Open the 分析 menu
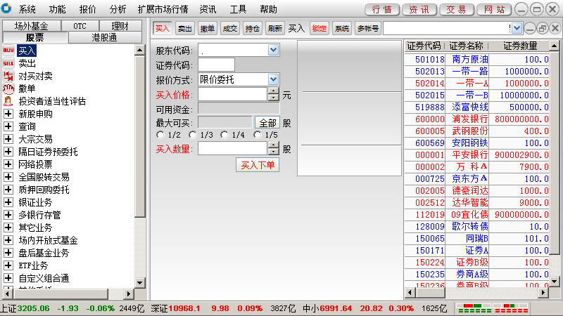Screen dimensions: 563x316 [118, 10]
